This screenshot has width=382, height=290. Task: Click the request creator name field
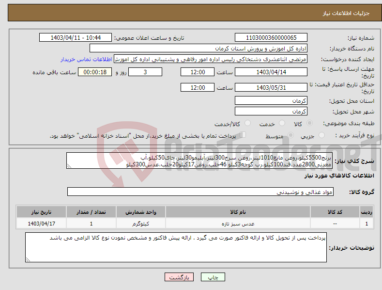(x=211, y=59)
